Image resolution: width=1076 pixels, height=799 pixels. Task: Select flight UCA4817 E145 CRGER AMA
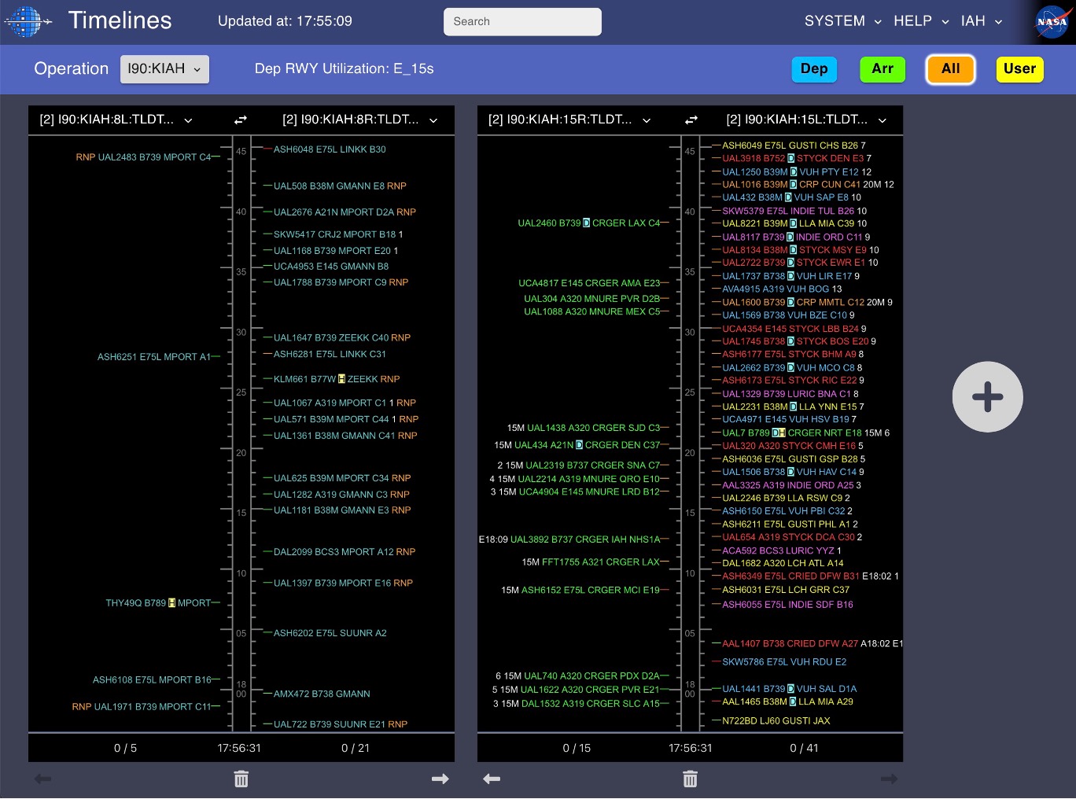click(x=589, y=283)
